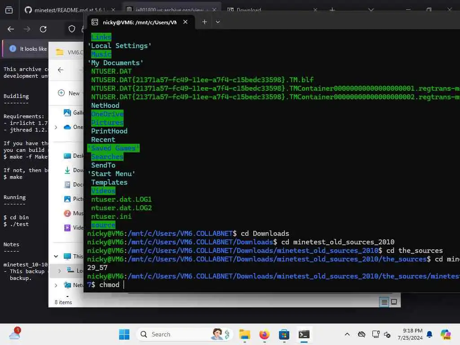Image resolution: width=460 pixels, height=345 pixels.
Task: Select This PC monitor icon
Action: coord(67,257)
